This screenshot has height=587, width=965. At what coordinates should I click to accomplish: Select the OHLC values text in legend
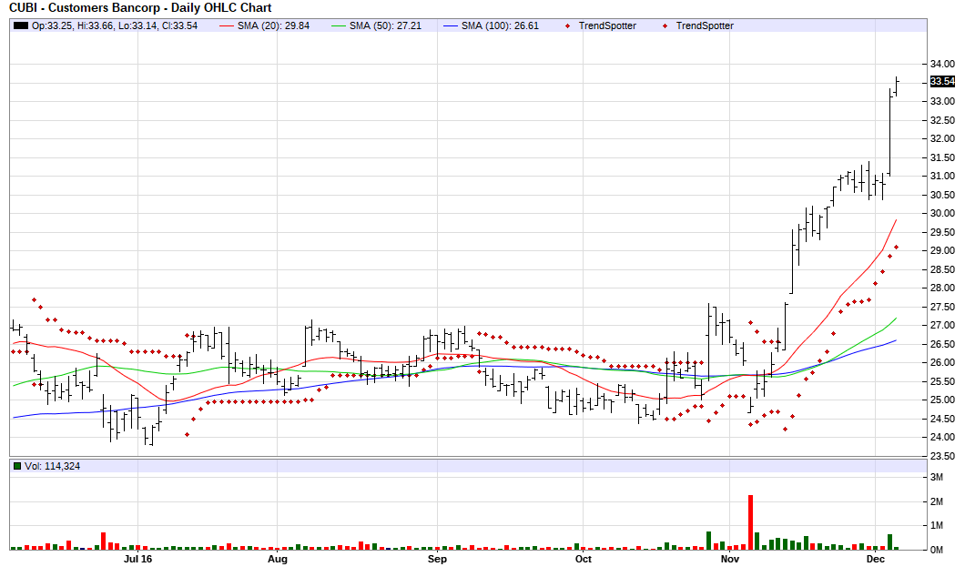[x=115, y=25]
